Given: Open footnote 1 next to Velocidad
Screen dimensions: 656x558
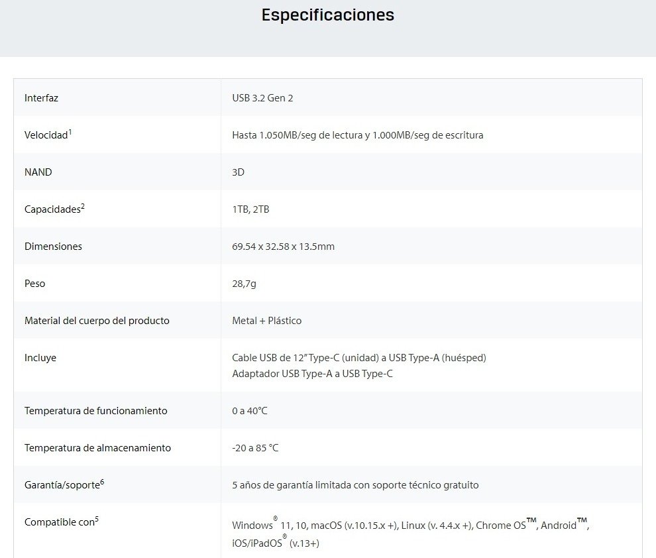Looking at the screenshot, I should coord(70,131).
